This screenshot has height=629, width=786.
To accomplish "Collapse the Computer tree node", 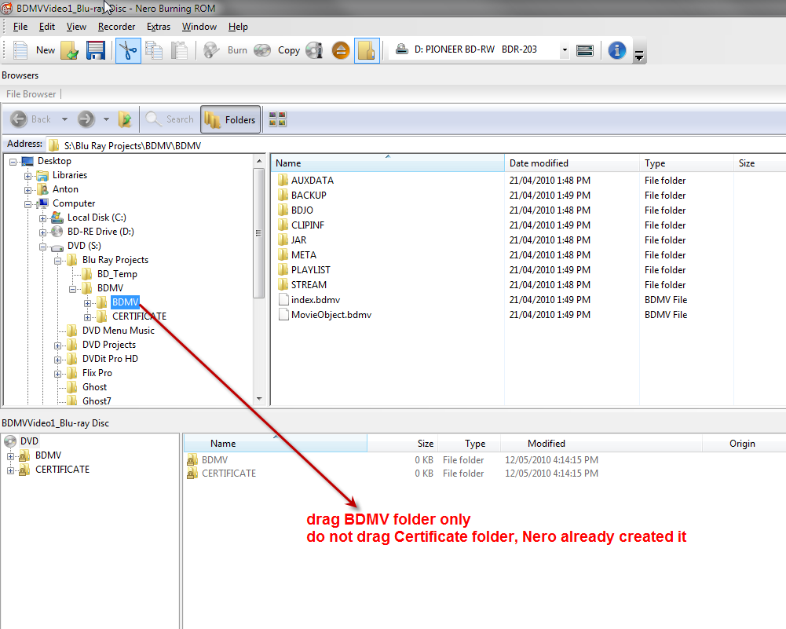I will point(28,204).
